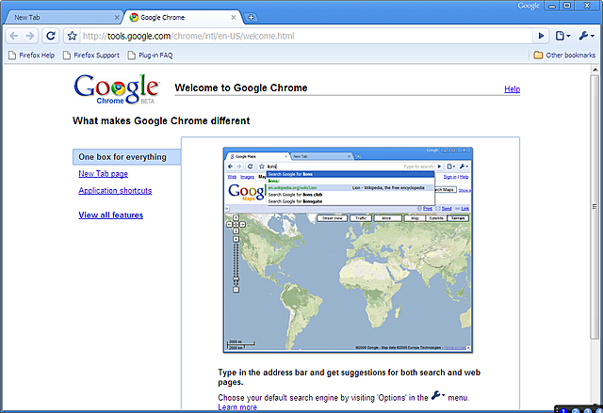This screenshot has height=413, width=603.
Task: Reload the page with the refresh icon
Action: tap(50, 36)
